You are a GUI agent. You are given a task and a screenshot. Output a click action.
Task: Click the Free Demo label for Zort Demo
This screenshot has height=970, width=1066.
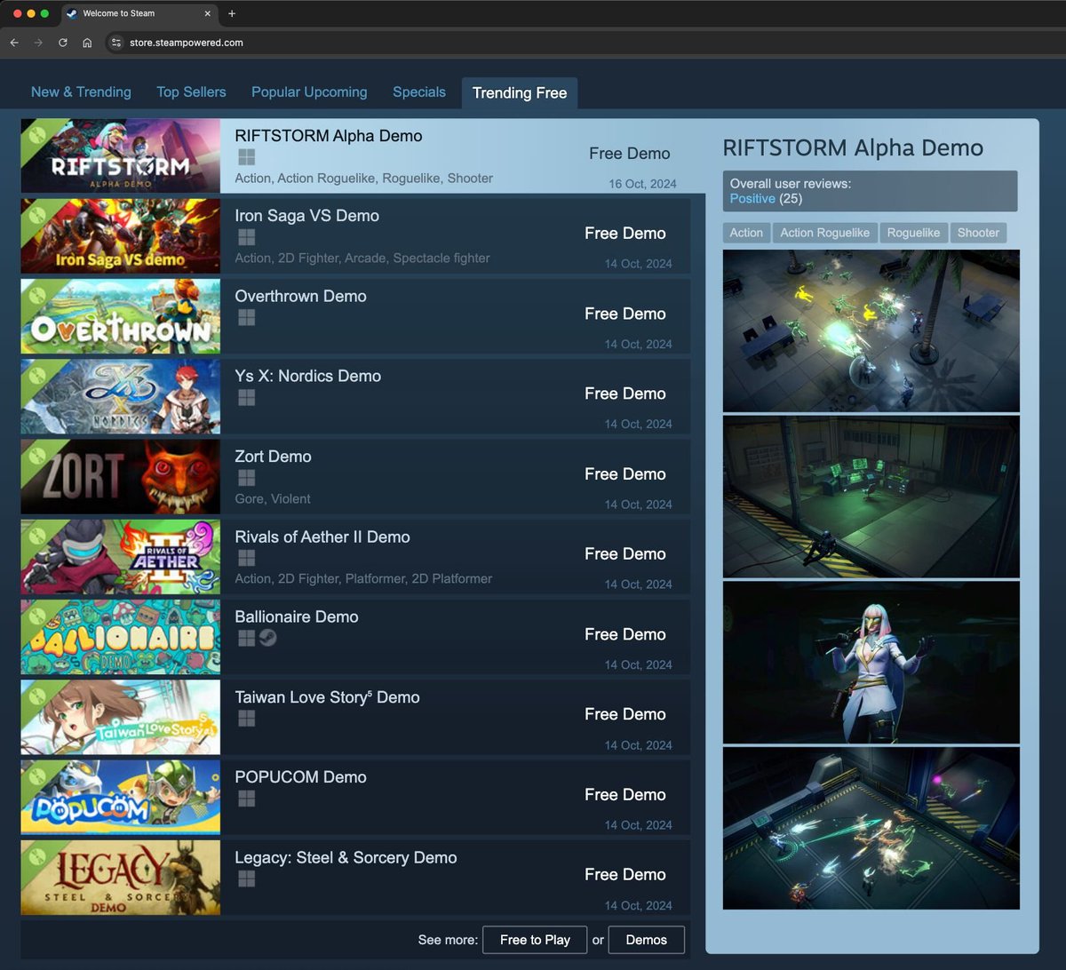625,474
